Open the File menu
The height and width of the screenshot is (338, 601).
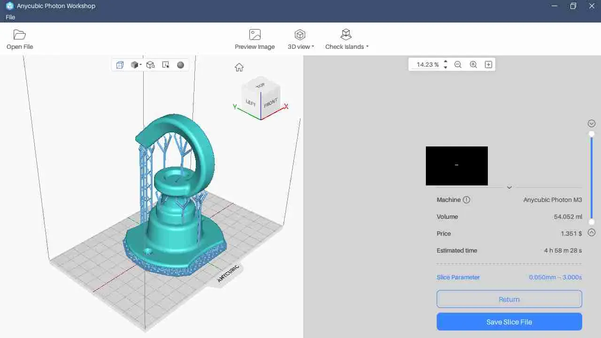[x=10, y=17]
